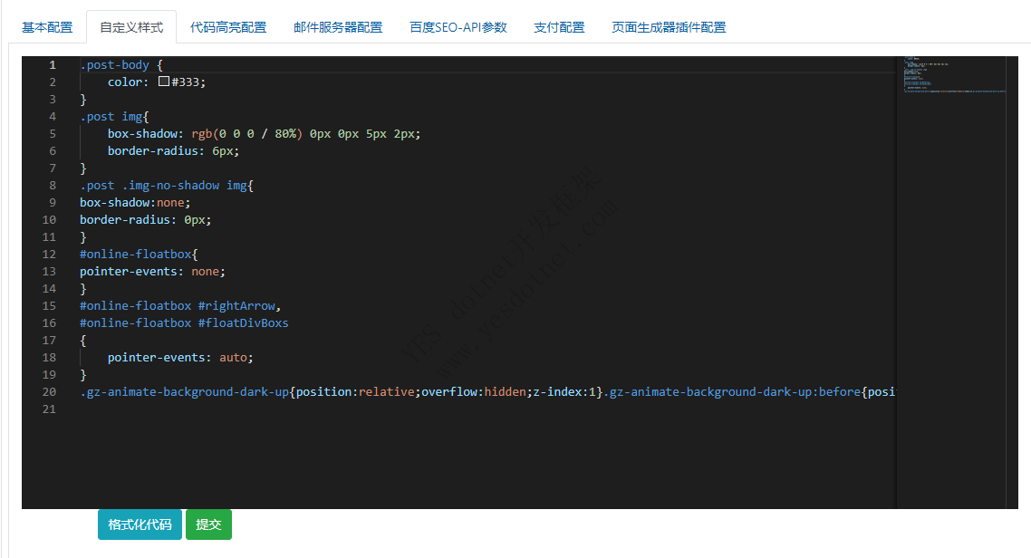Click the editor vertical scrollbar
Screen dimensions: 1031x558
1012,283
